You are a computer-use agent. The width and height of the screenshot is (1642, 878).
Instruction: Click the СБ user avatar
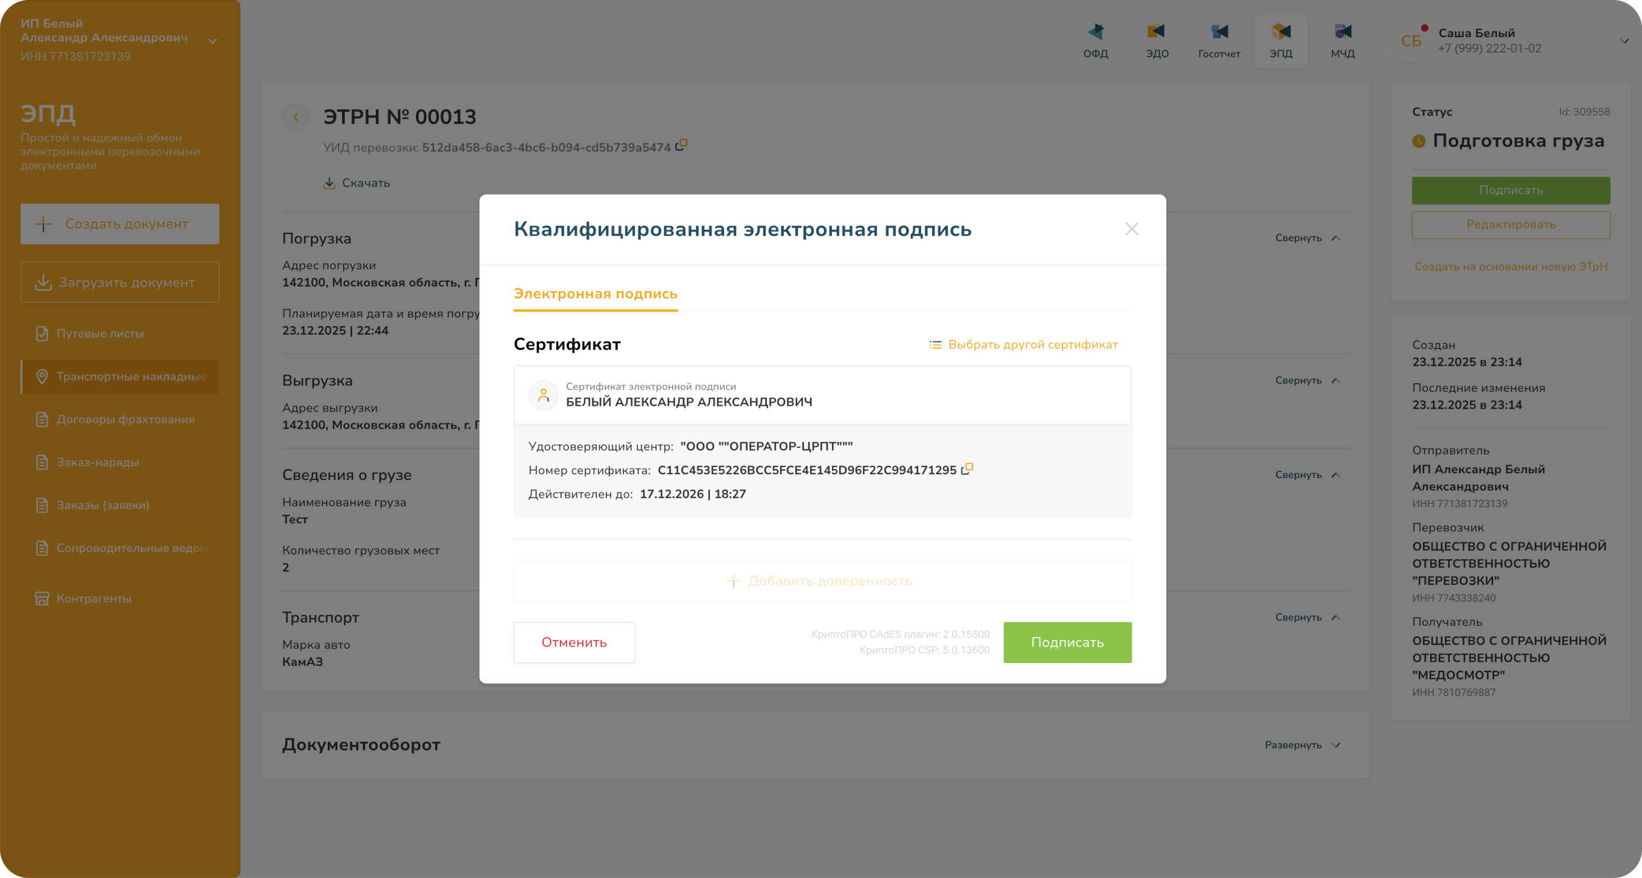coord(1410,42)
